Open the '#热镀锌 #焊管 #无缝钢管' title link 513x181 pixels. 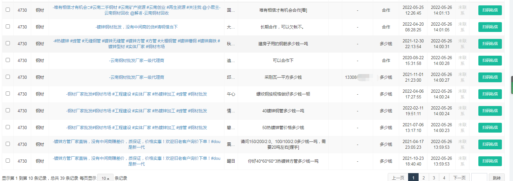[137, 44]
